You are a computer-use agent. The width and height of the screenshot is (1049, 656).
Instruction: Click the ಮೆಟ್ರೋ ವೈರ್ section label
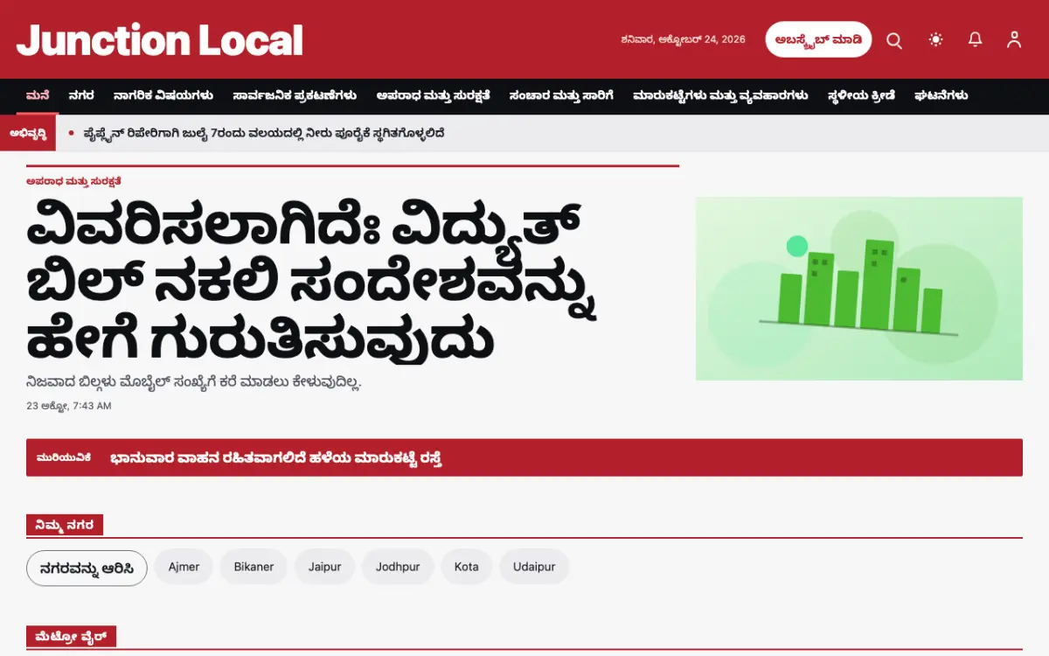(71, 637)
